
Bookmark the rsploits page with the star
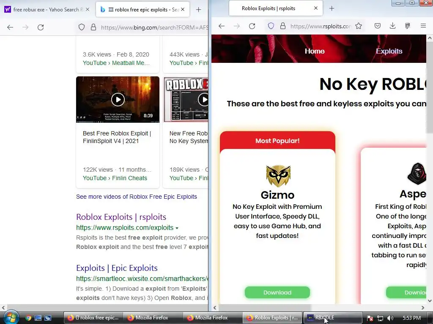[359, 26]
